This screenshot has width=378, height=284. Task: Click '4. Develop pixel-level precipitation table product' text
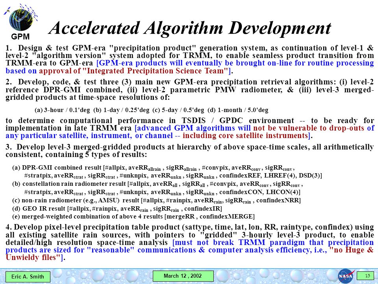(93, 227)
